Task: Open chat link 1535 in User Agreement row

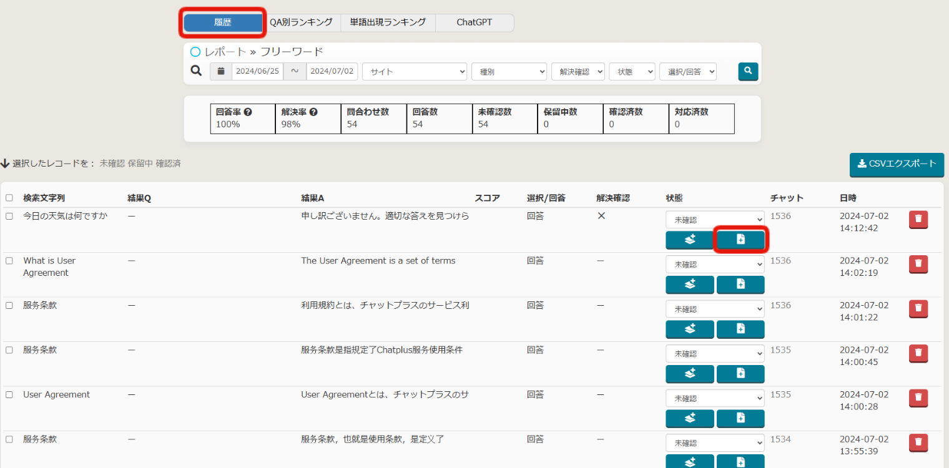Action: [780, 394]
